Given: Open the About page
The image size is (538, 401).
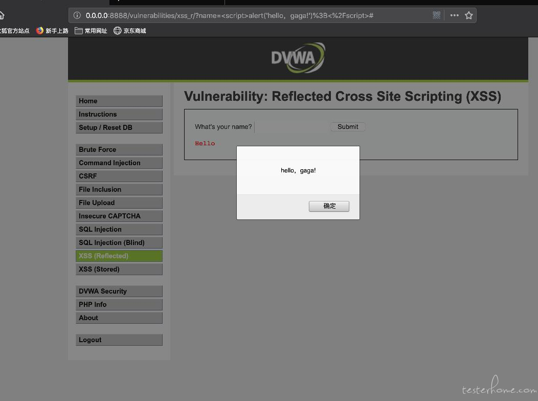Looking at the screenshot, I should click(x=119, y=318).
